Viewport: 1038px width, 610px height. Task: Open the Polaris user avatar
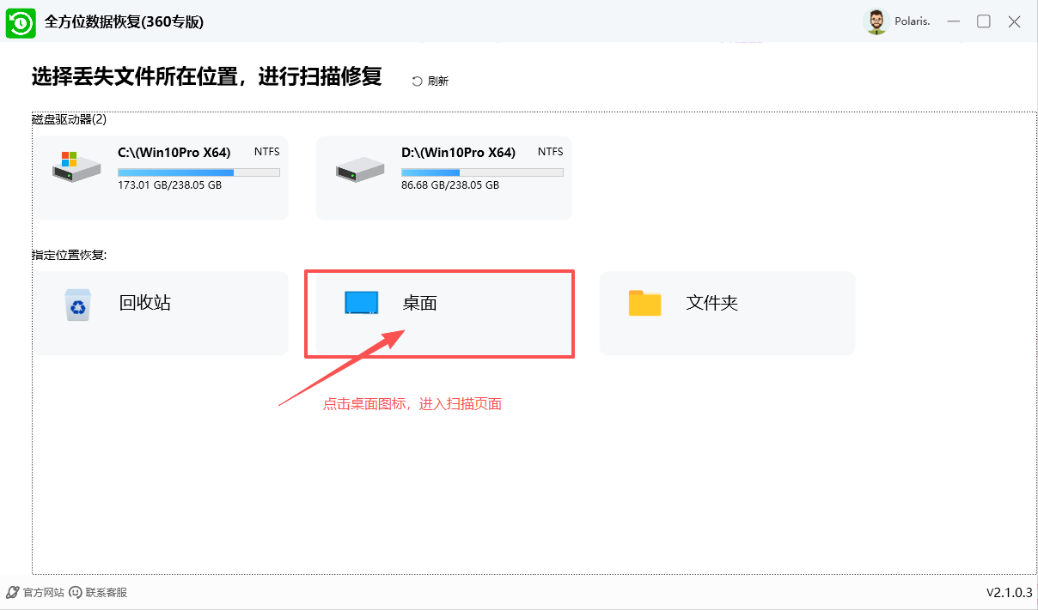pos(876,21)
